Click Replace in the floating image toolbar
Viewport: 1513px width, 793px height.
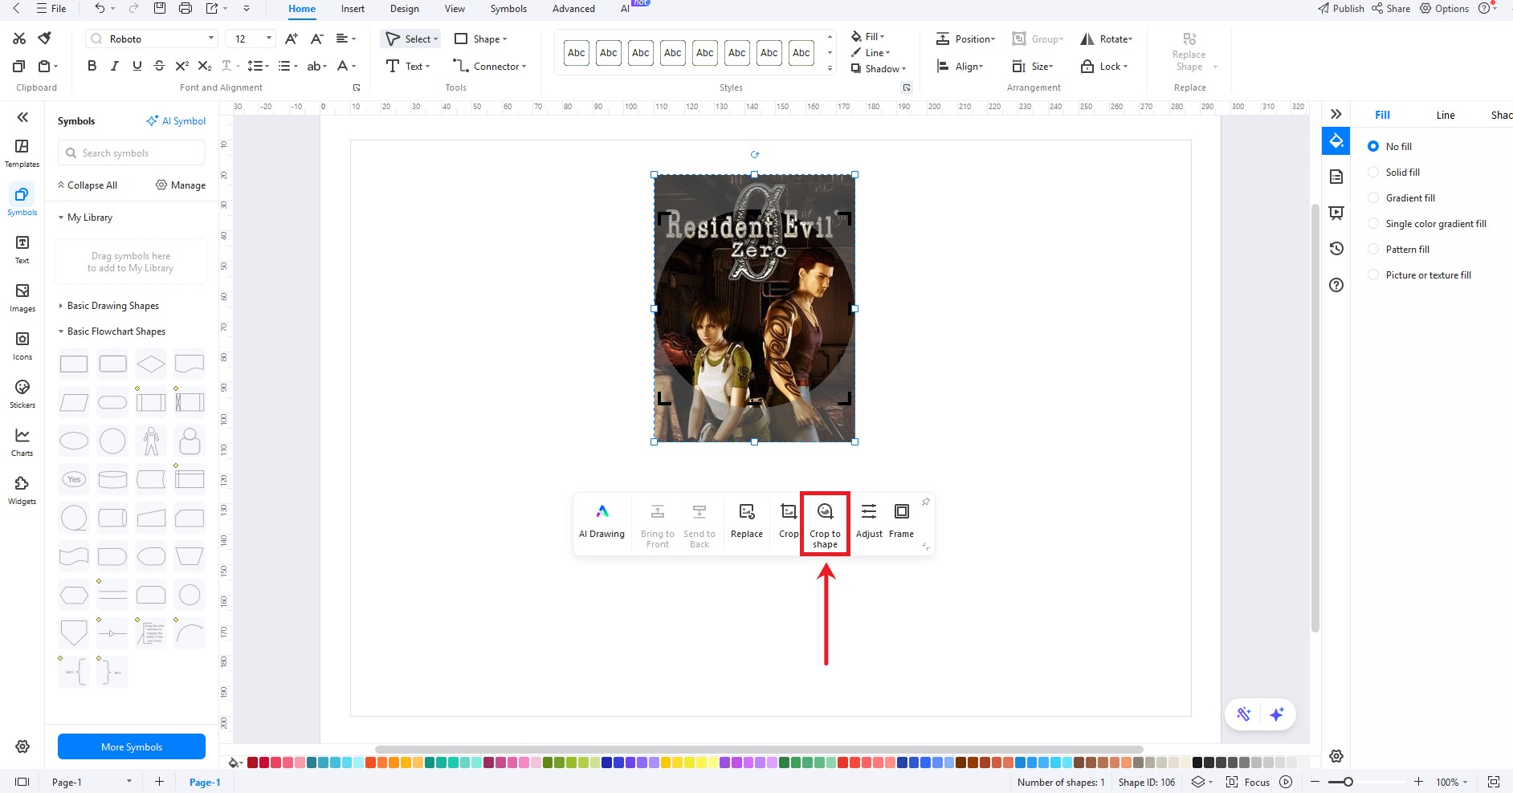click(747, 519)
